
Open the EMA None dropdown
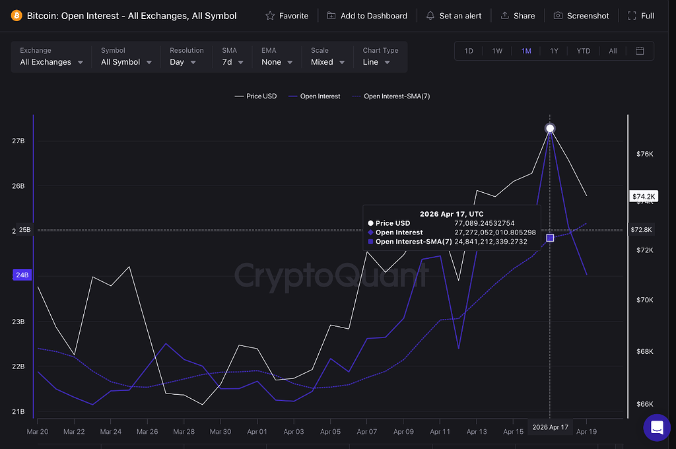[277, 57]
